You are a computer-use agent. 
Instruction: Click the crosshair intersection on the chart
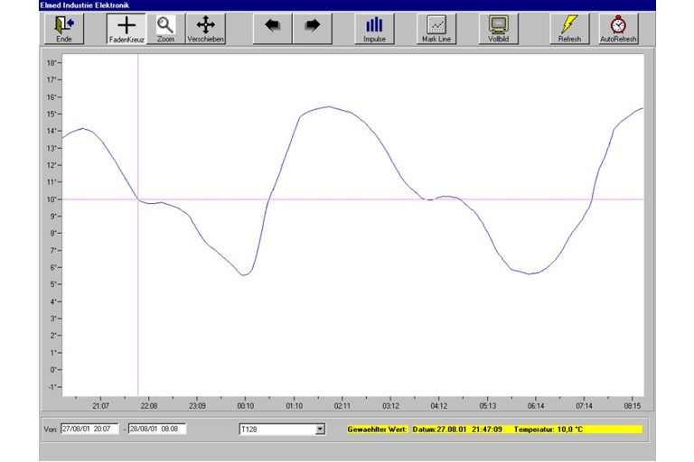[x=137, y=199]
